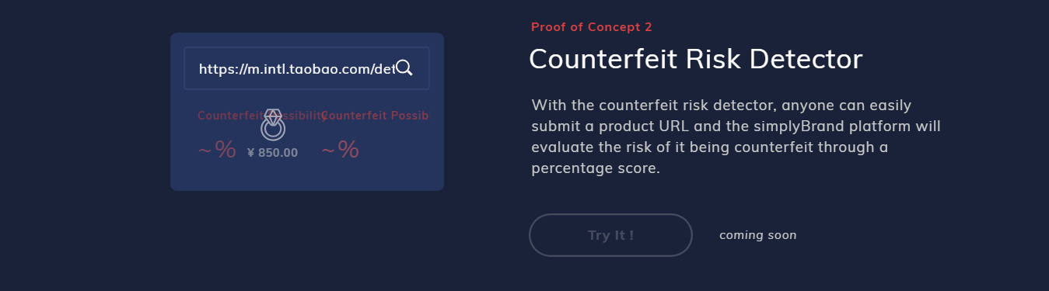Click the "Counterfeit Risk Detector" heading
Screen dimensions: 1049x291
696,60
